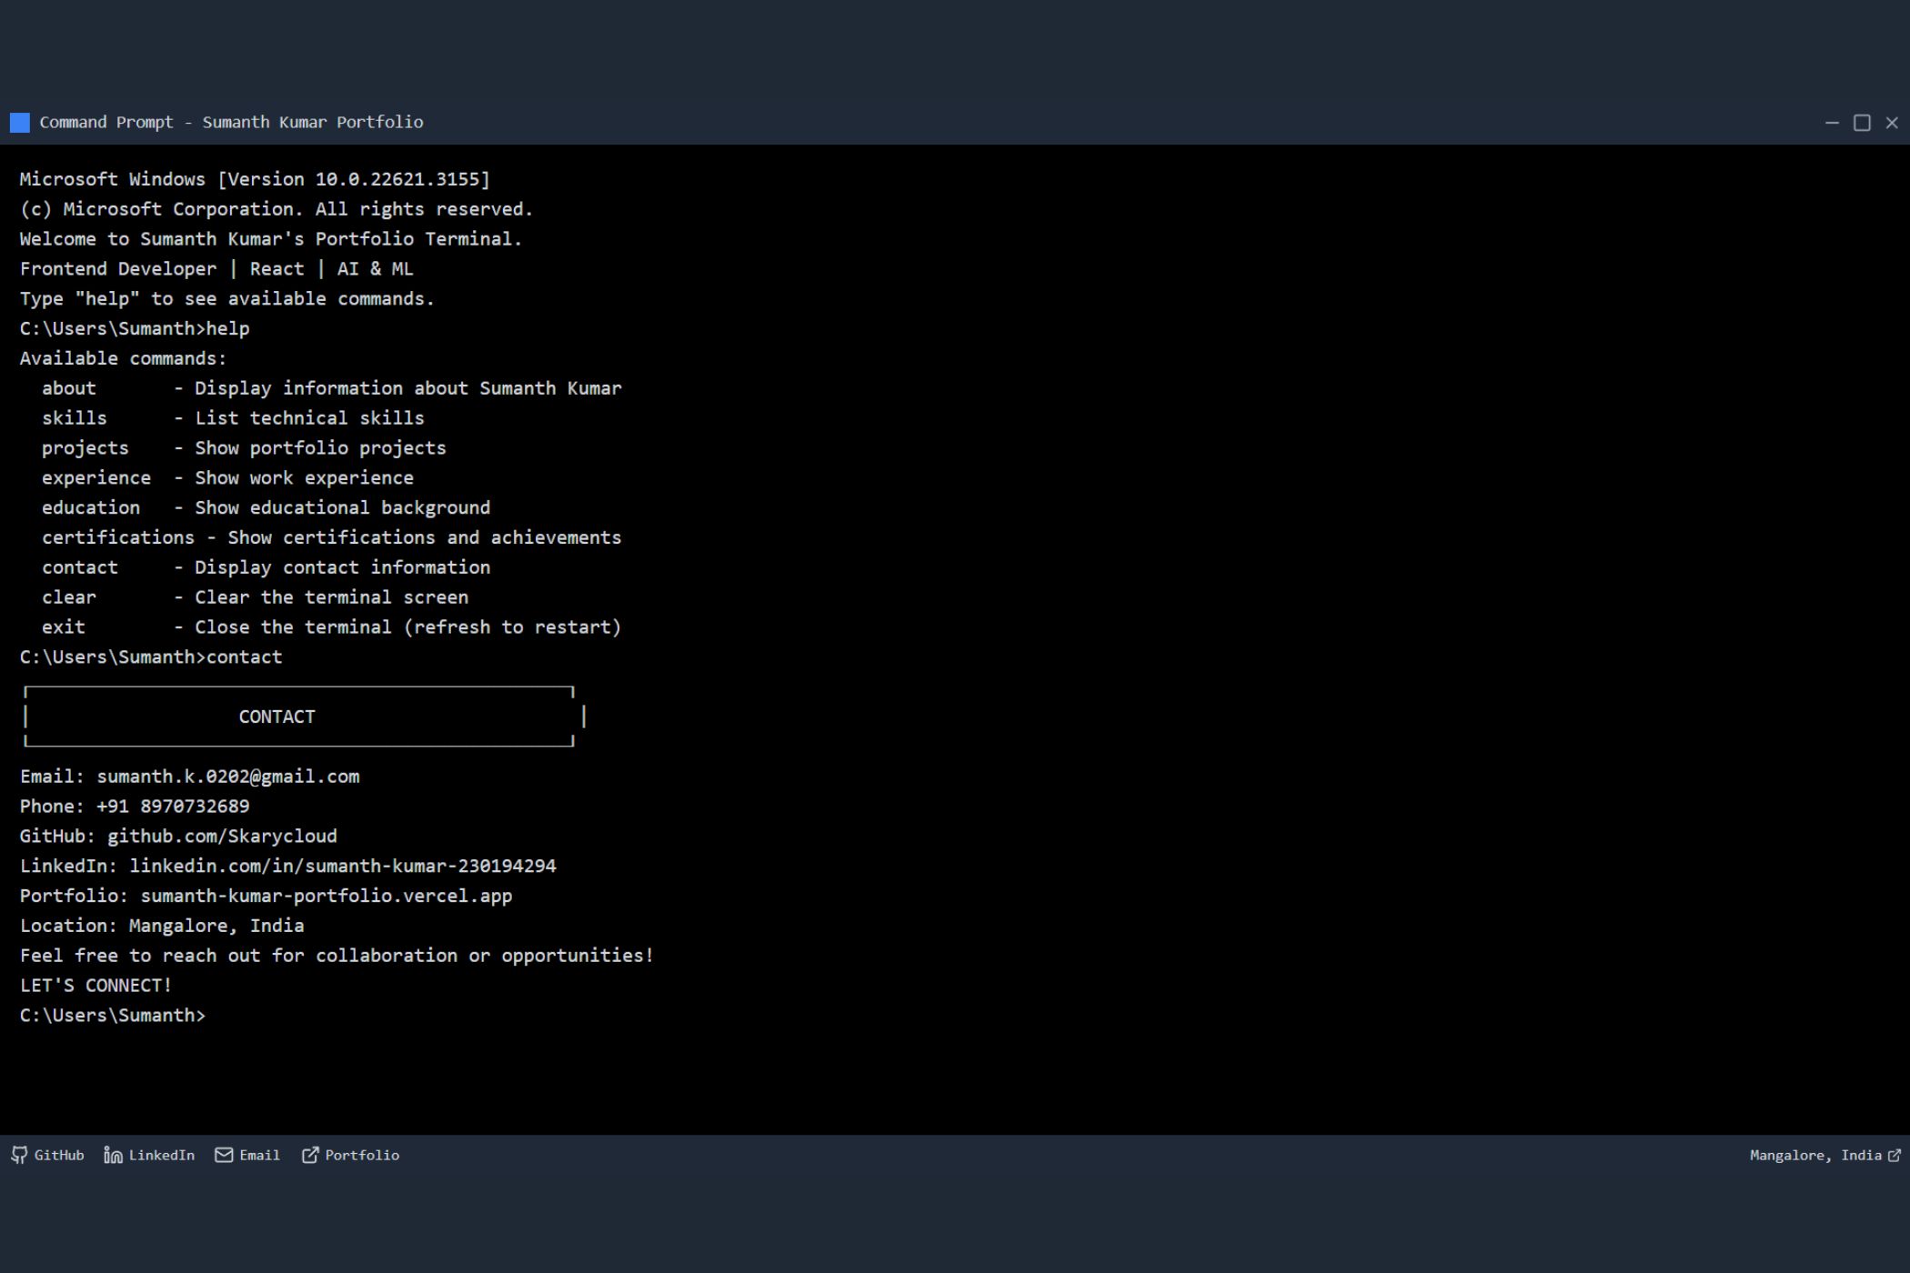Click the github.com/Skarycloud text
Screen dimensions: 1910x1273
(x=222, y=836)
